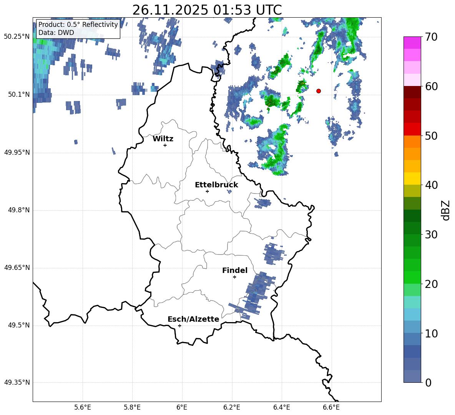Click the 6°E longitude label
The image size is (455, 415).
point(182,407)
